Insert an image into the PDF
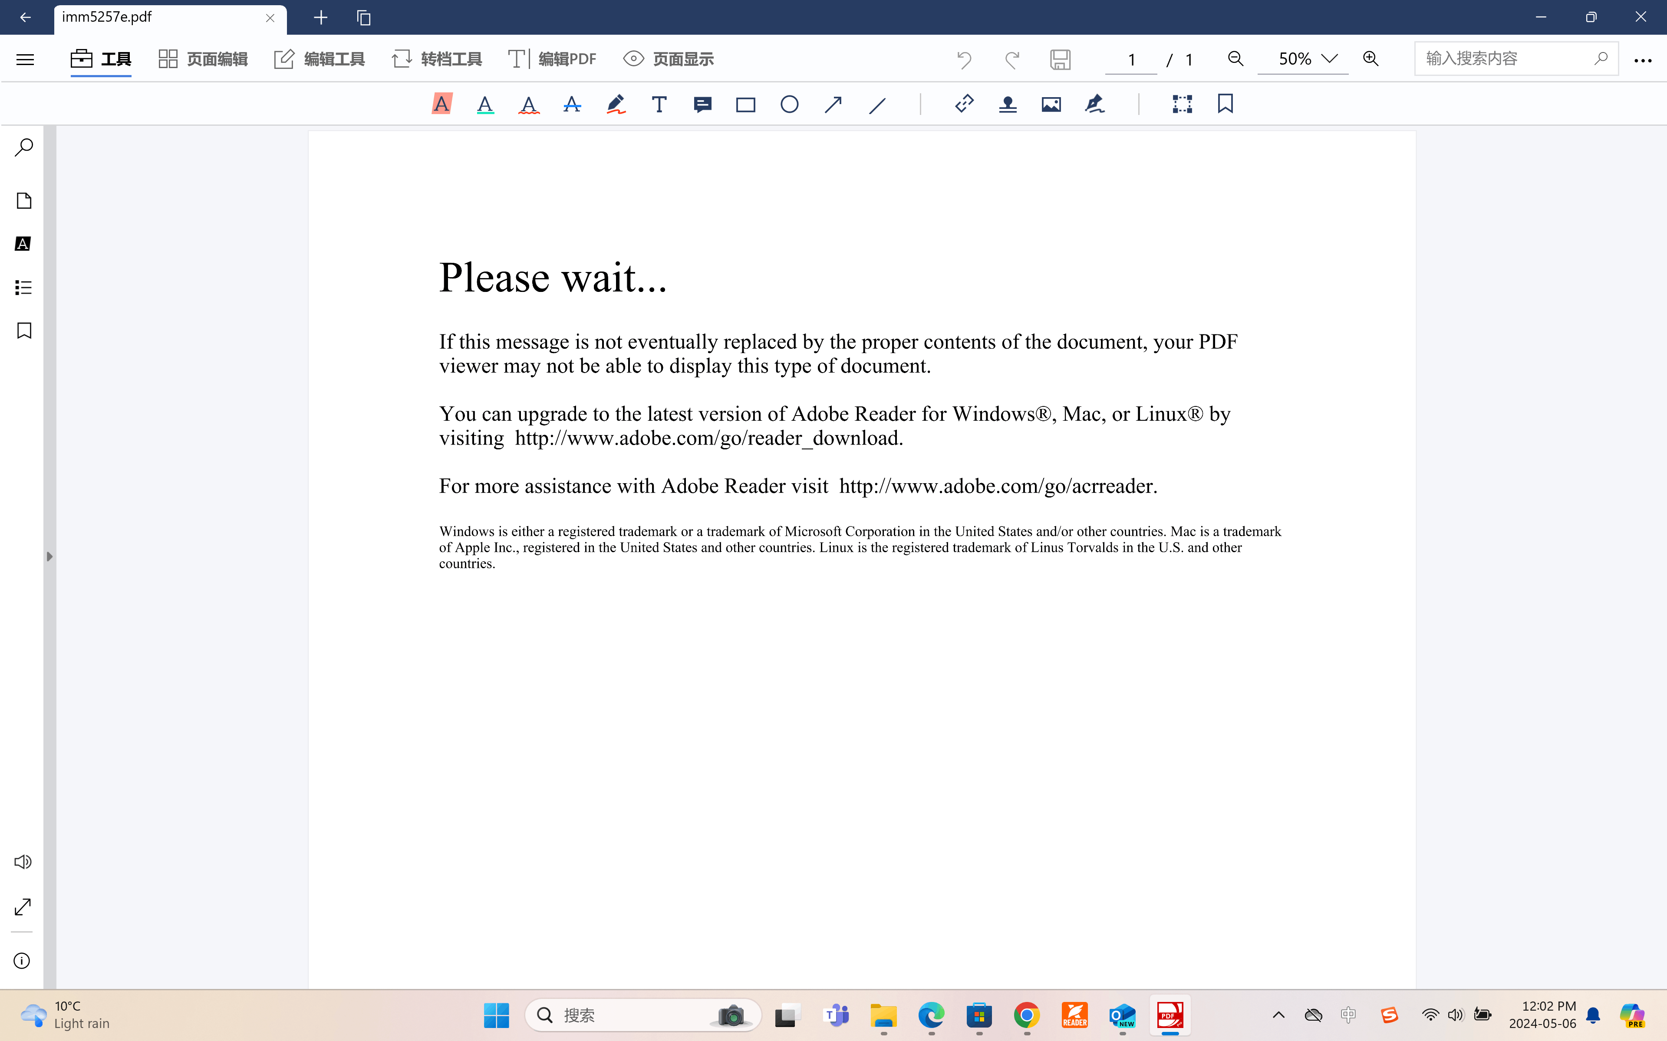The image size is (1667, 1041). pyautogui.click(x=1051, y=105)
